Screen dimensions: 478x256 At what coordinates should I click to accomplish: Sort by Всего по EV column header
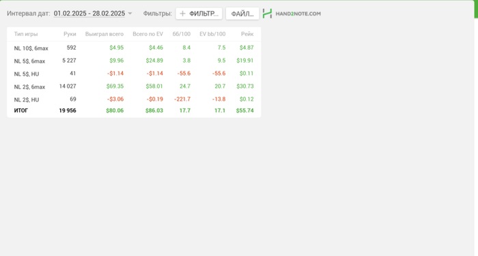click(x=148, y=34)
